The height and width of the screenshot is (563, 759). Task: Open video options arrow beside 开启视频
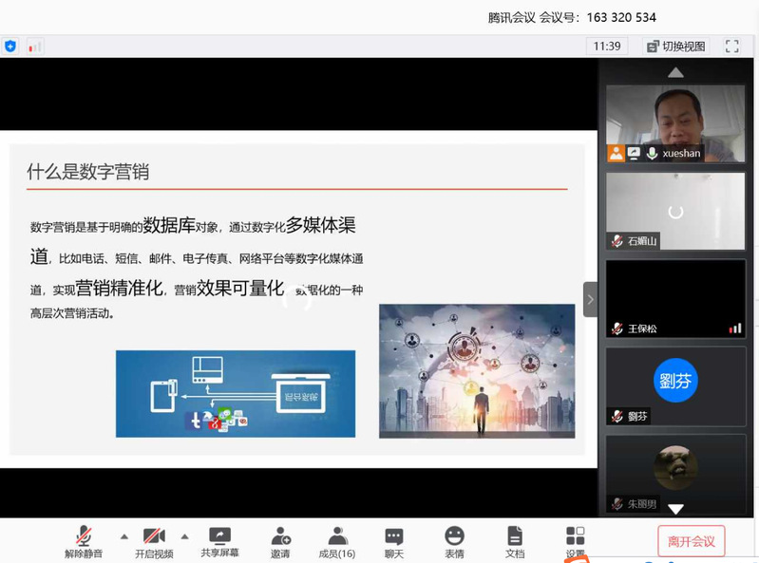(x=184, y=536)
